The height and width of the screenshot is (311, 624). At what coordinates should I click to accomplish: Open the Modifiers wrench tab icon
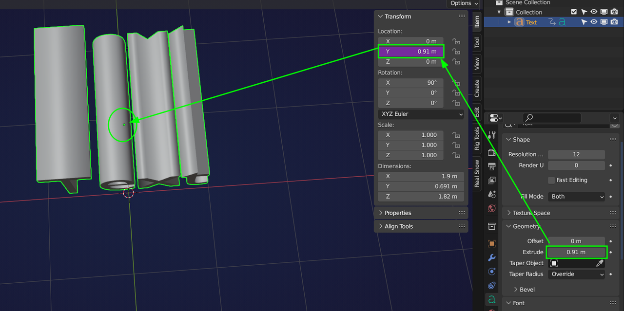[x=492, y=257]
